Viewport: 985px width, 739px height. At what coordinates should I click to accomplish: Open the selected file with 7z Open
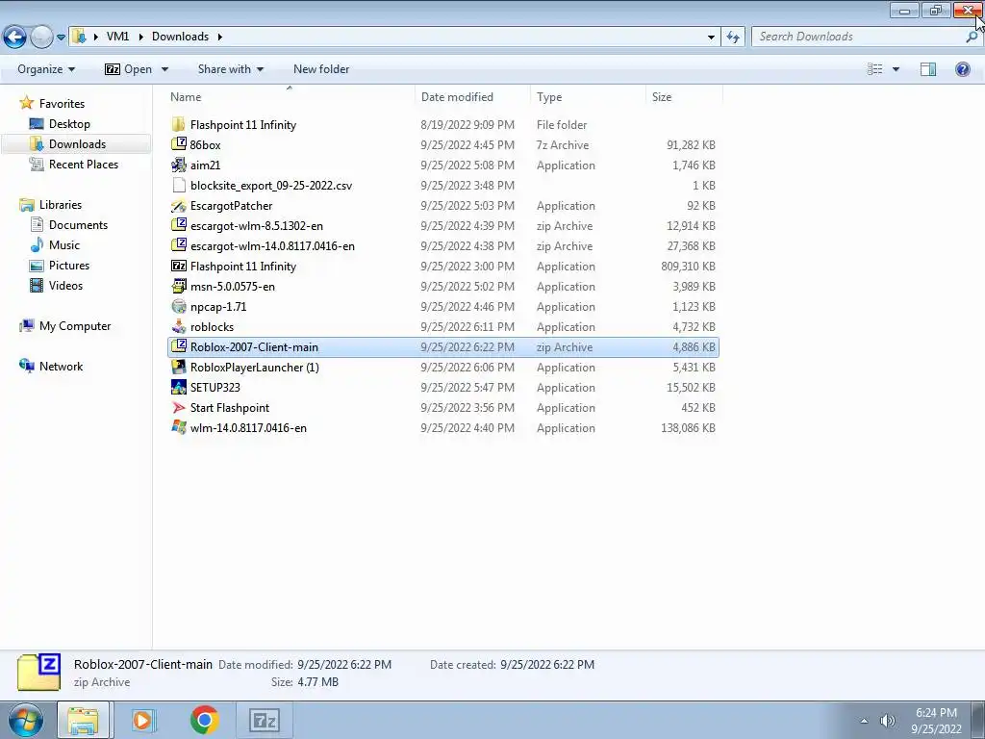tap(129, 69)
